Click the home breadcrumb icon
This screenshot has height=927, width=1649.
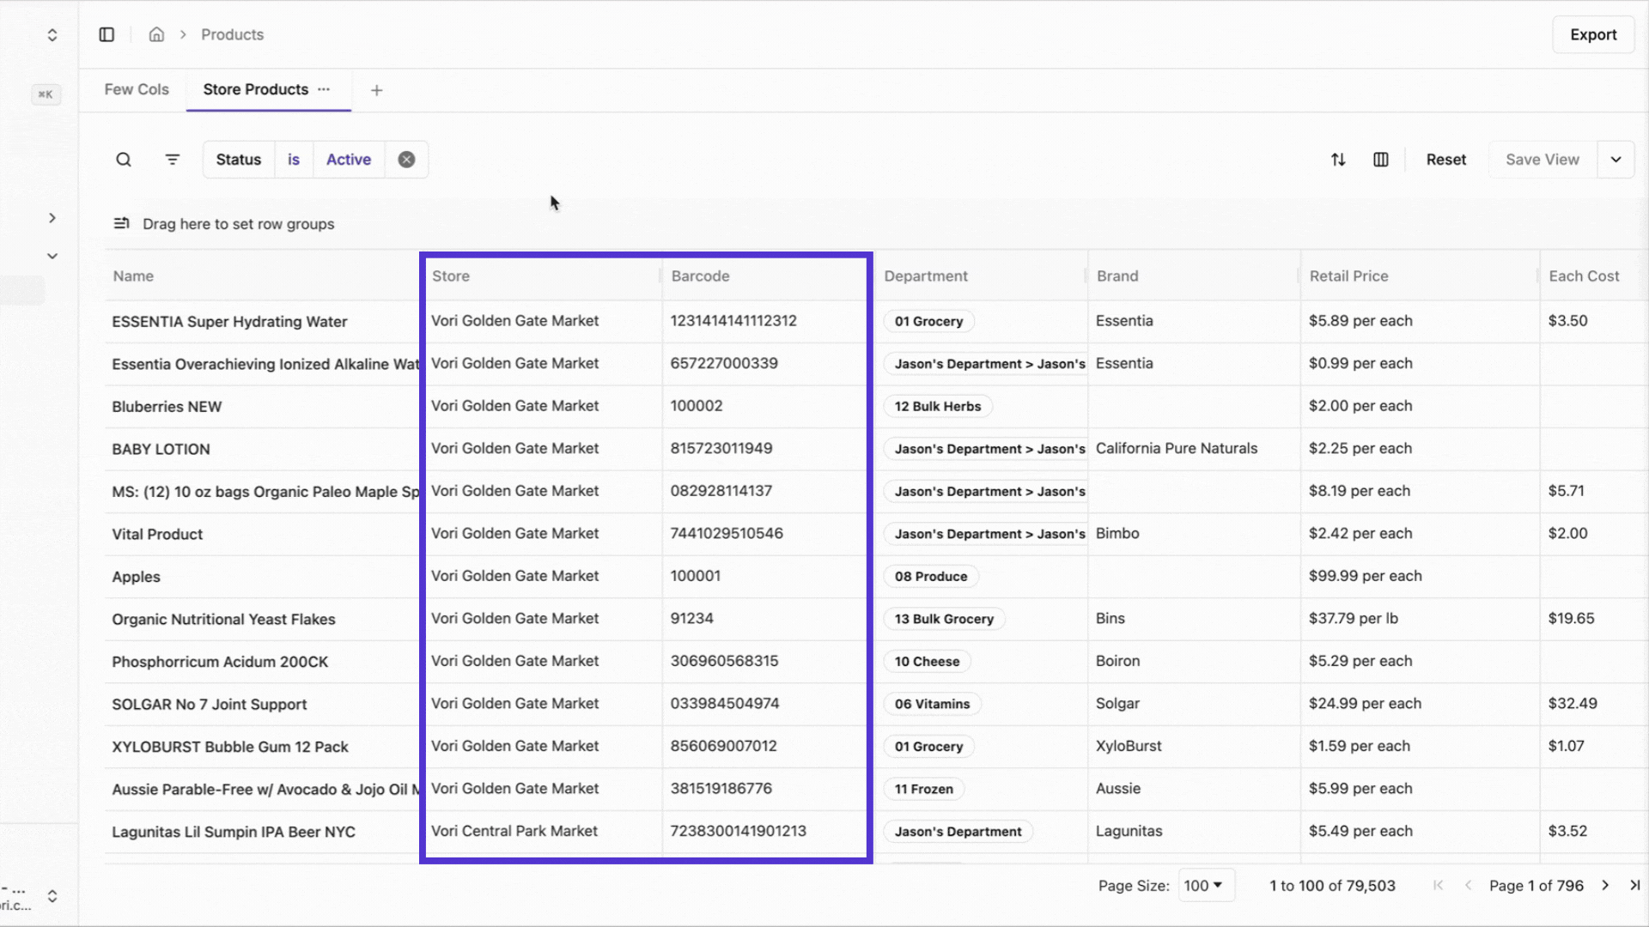156,34
